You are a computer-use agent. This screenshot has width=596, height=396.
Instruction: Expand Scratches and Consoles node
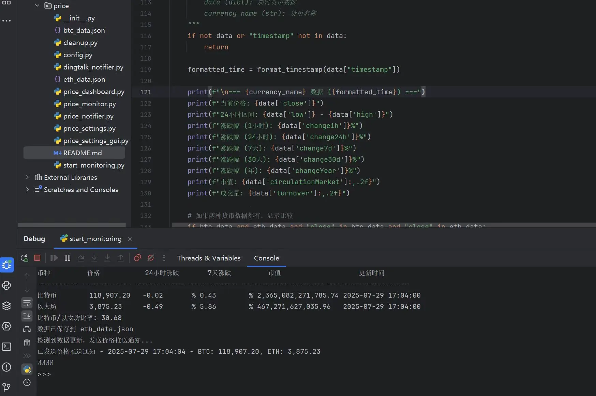tap(28, 189)
